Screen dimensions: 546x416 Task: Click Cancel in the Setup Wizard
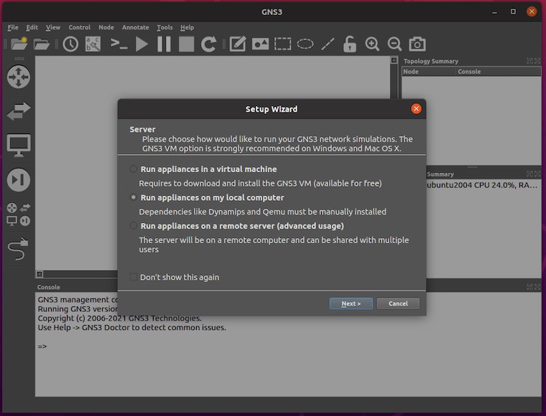tap(398, 303)
